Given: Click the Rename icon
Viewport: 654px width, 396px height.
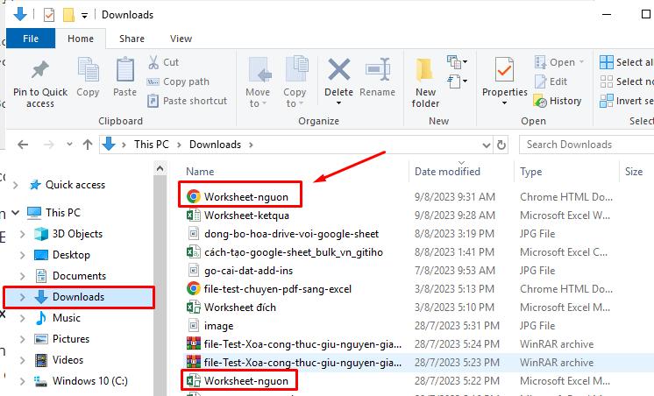Looking at the screenshot, I should 378,69.
